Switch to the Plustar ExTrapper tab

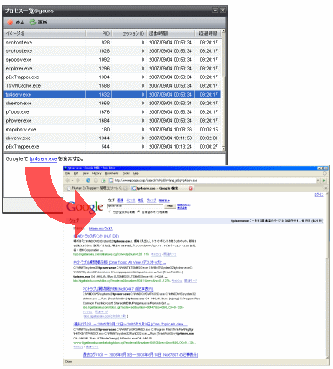pyautogui.click(x=97, y=188)
